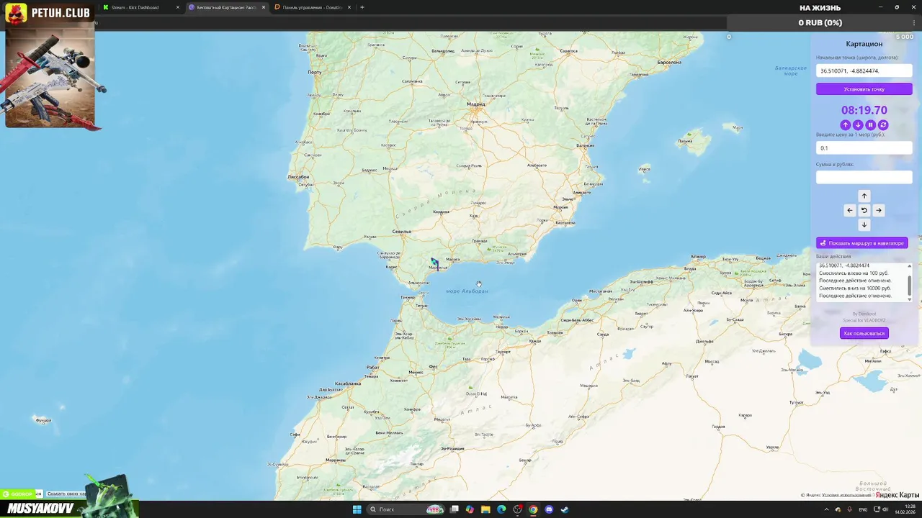This screenshot has height=518, width=922.
Task: Open the volume control in tray
Action: coord(885,509)
